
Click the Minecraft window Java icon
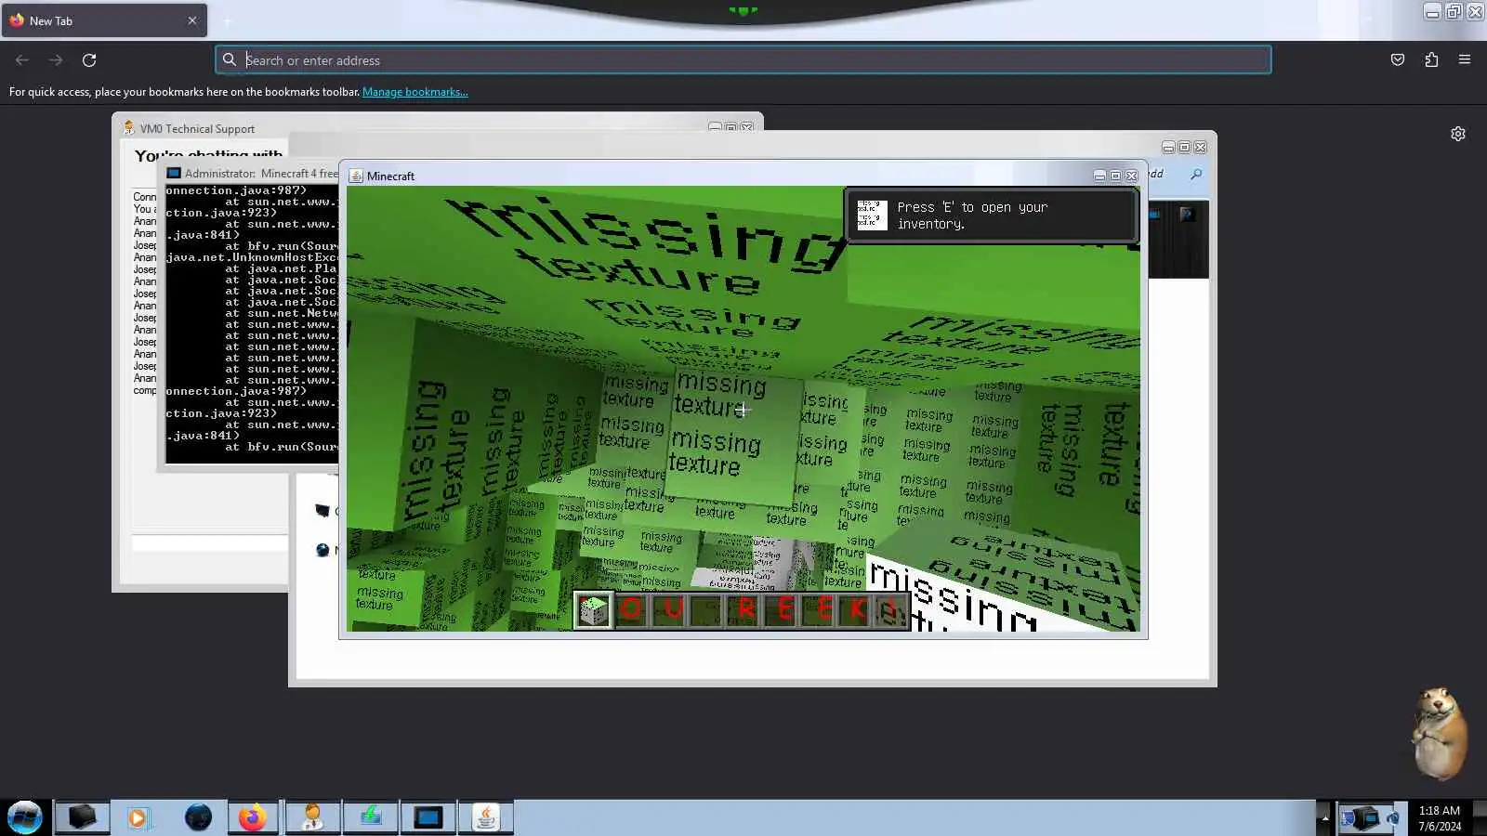coord(356,176)
